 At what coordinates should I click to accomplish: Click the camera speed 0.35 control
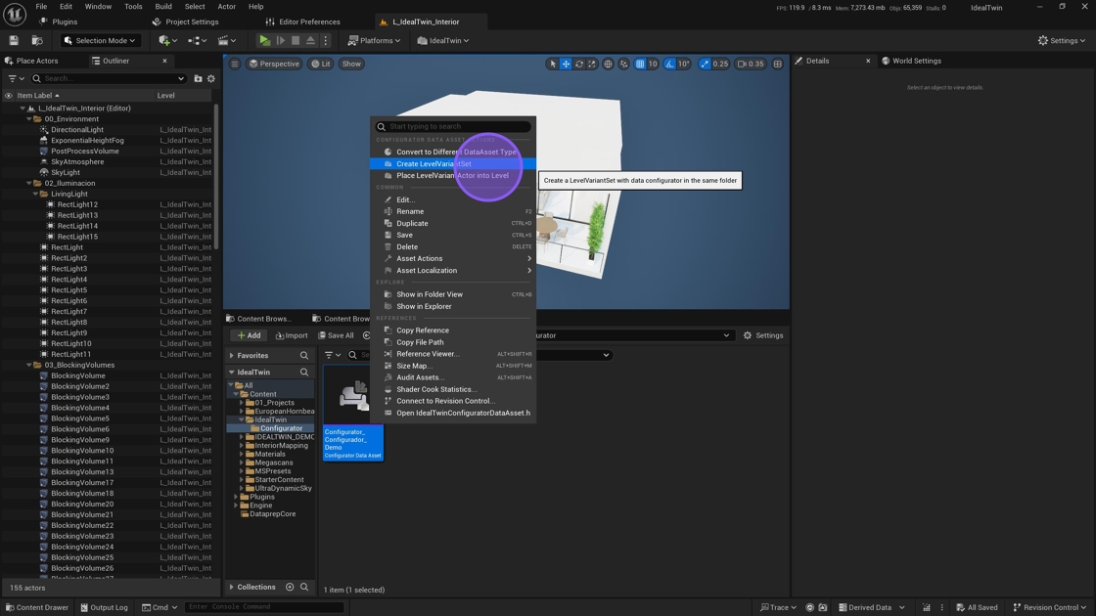click(x=751, y=64)
